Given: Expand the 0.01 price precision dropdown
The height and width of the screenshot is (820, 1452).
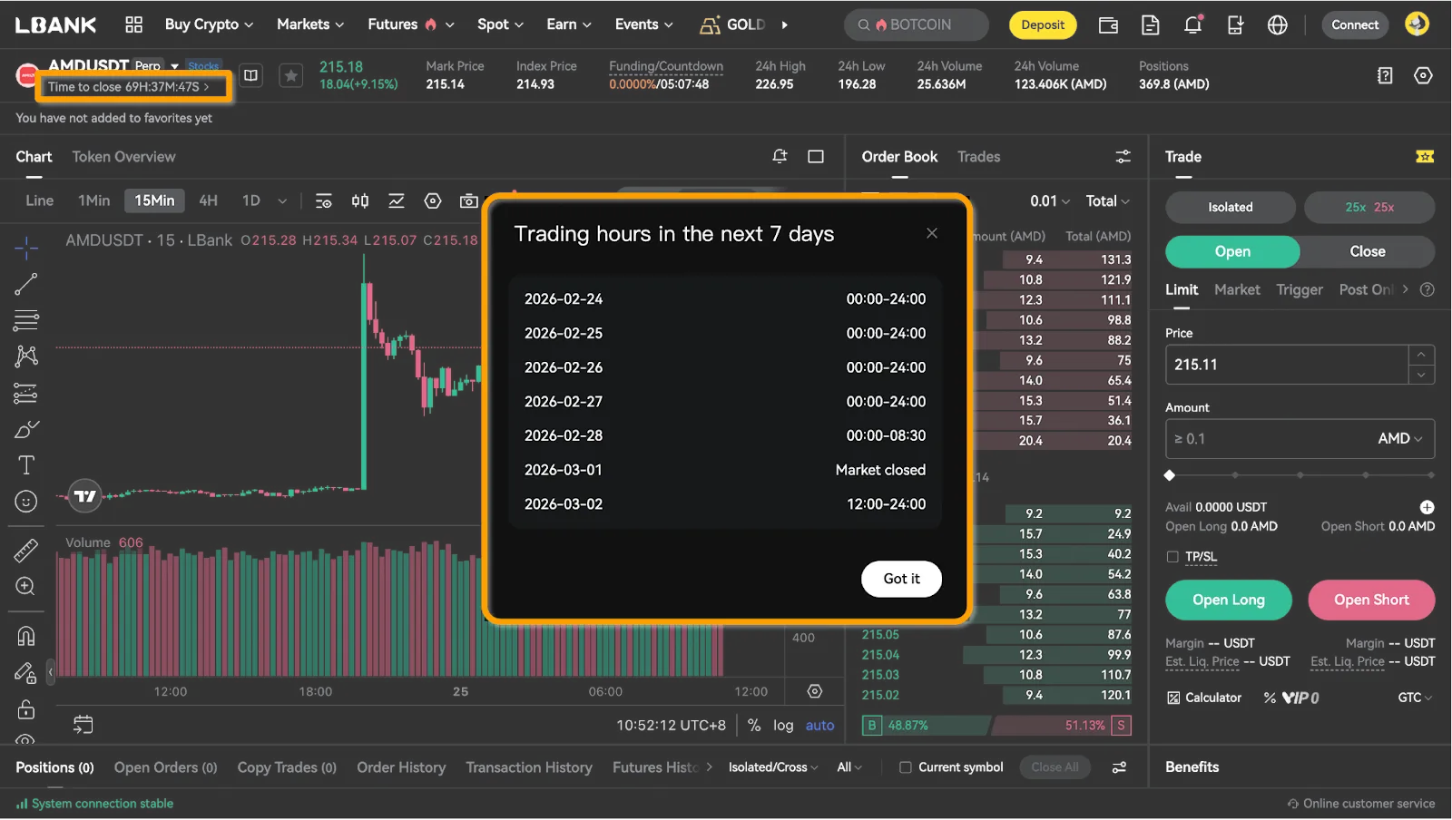Looking at the screenshot, I should 1049,201.
